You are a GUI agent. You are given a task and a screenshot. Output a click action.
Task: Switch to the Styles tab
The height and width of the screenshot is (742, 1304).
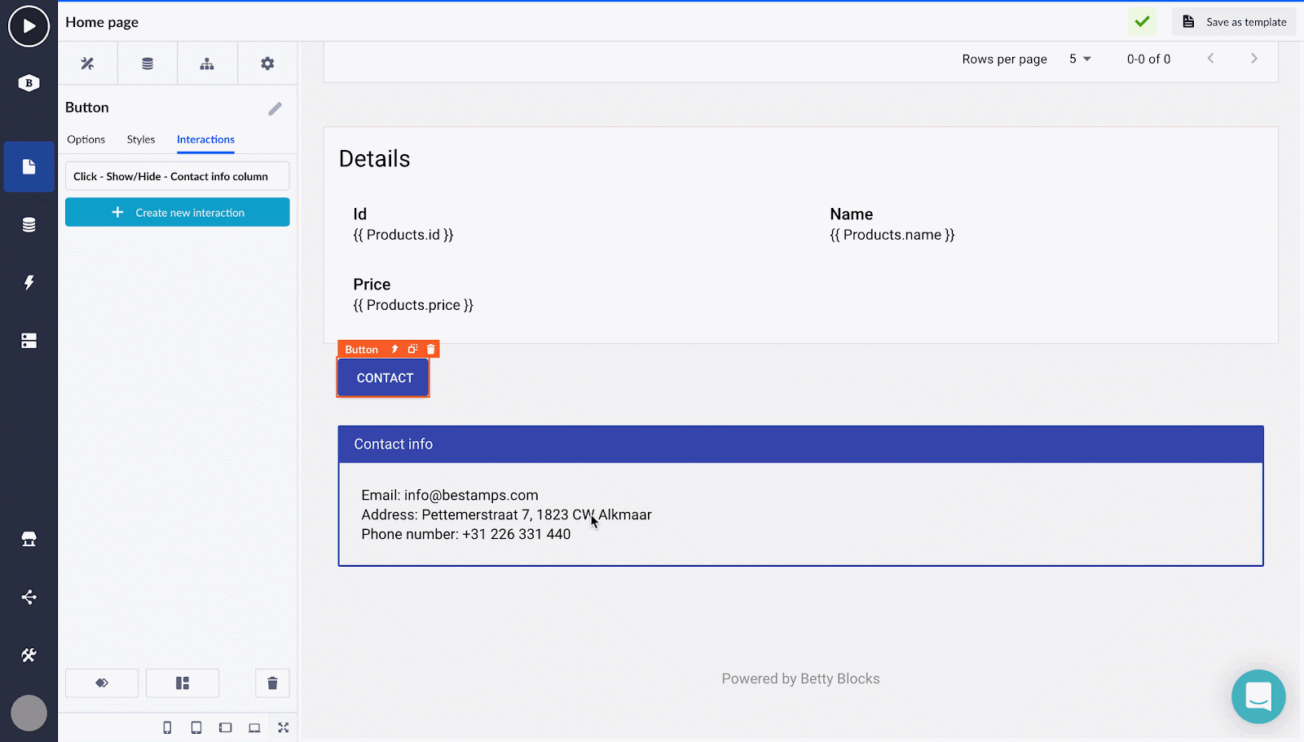click(141, 139)
